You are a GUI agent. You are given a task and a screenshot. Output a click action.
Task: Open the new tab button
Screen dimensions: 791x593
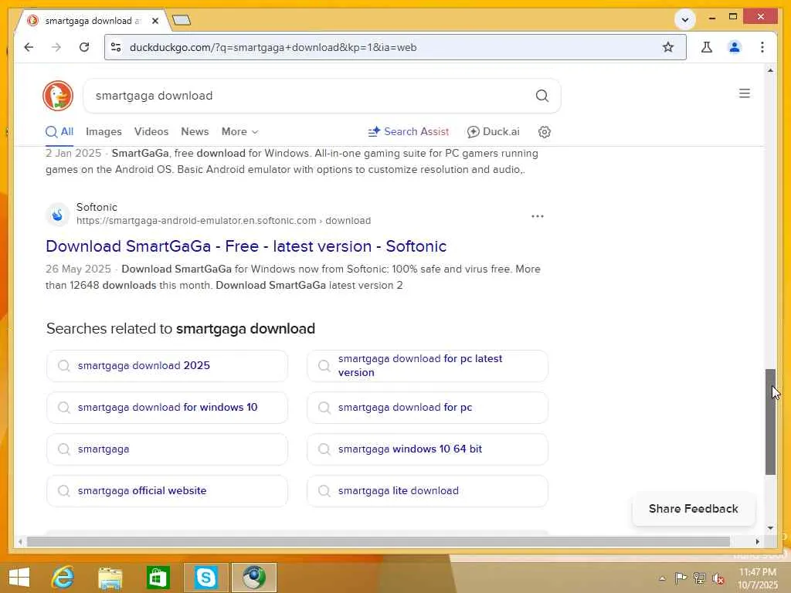point(181,20)
